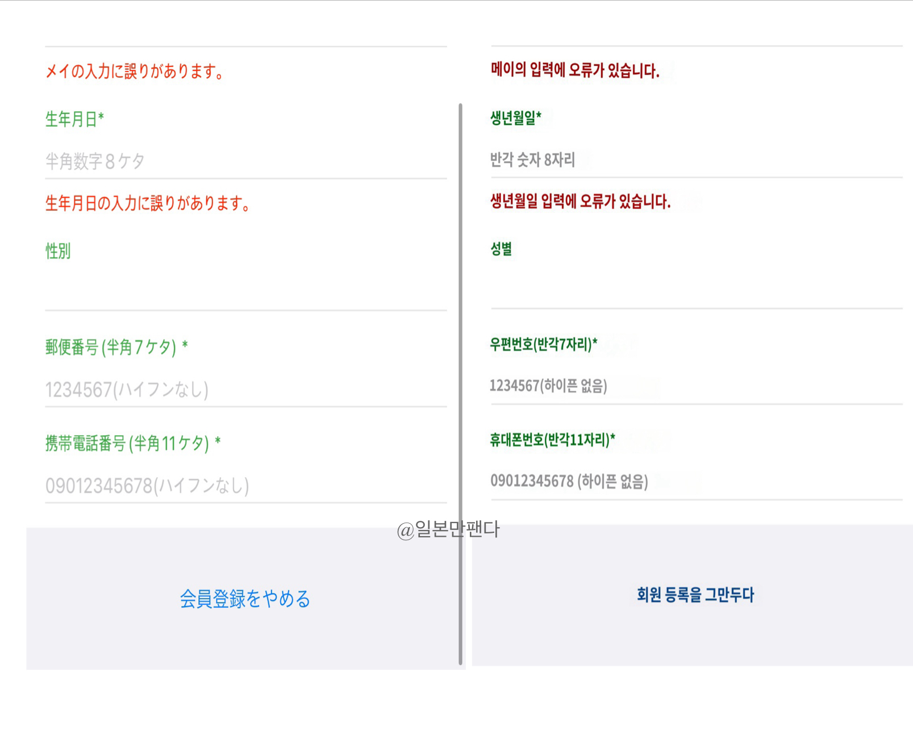
Task: Click the 생년월일 입력에 오류가 있습니다 error text
Action: [x=581, y=201]
